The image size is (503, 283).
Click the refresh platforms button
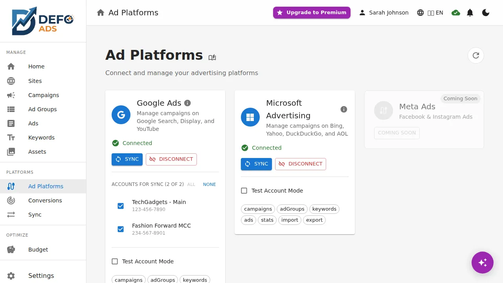pyautogui.click(x=476, y=55)
